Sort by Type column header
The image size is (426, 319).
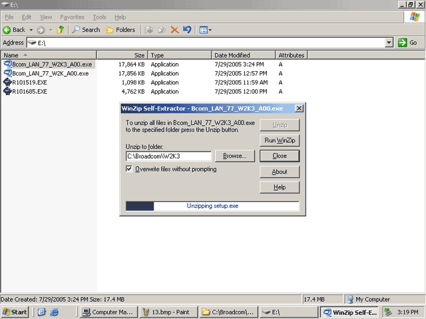[179, 55]
